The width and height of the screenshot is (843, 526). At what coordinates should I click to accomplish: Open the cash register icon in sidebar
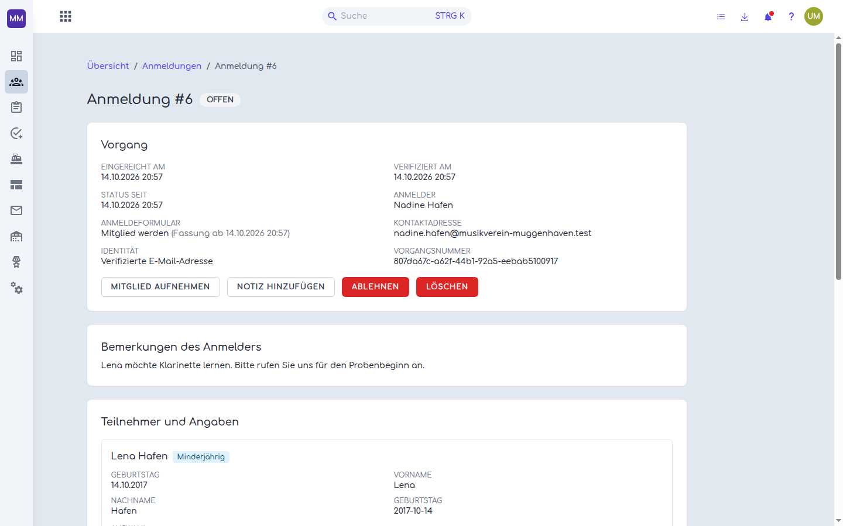[16, 159]
